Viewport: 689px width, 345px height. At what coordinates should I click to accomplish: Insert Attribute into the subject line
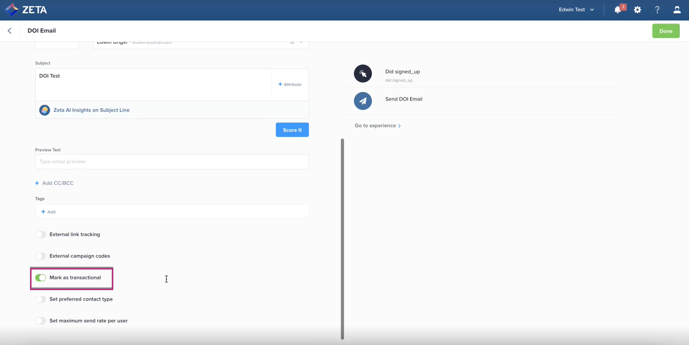click(x=290, y=85)
